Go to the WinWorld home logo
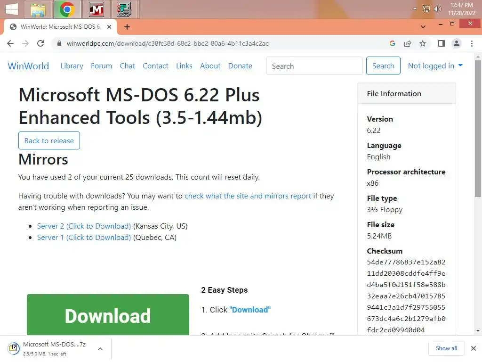482x362 pixels. pyautogui.click(x=28, y=66)
